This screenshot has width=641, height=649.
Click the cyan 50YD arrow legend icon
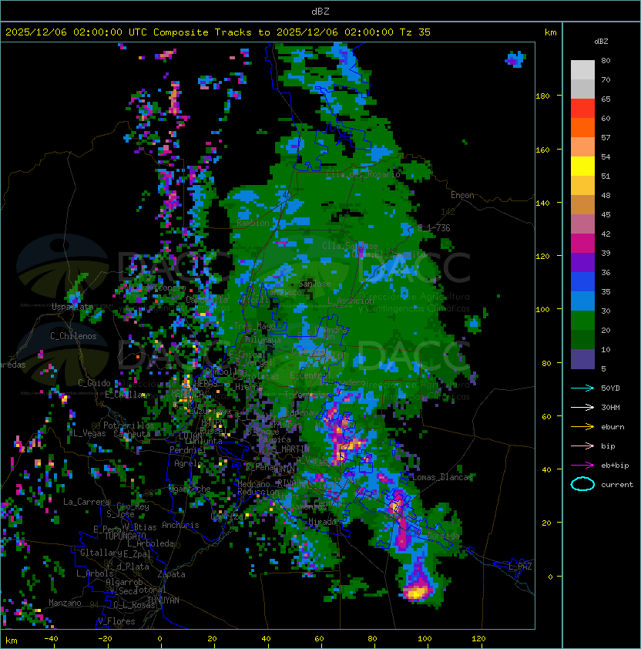[x=582, y=388]
